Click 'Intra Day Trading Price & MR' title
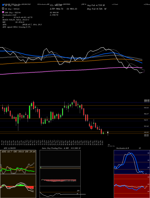150x198 pixels. click(55, 148)
